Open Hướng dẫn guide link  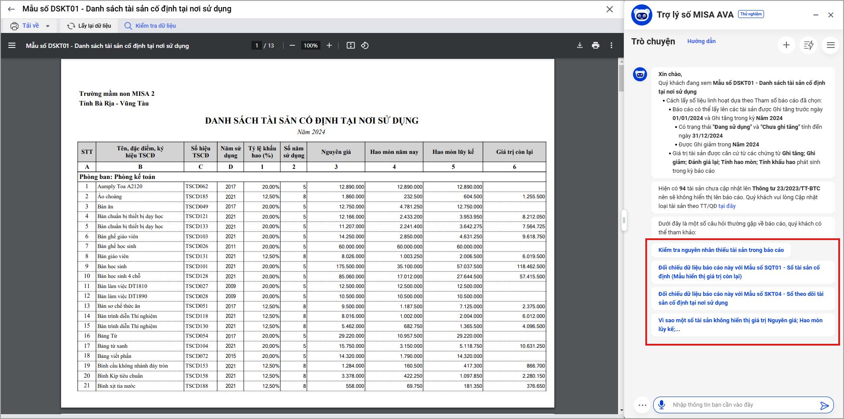click(x=701, y=41)
